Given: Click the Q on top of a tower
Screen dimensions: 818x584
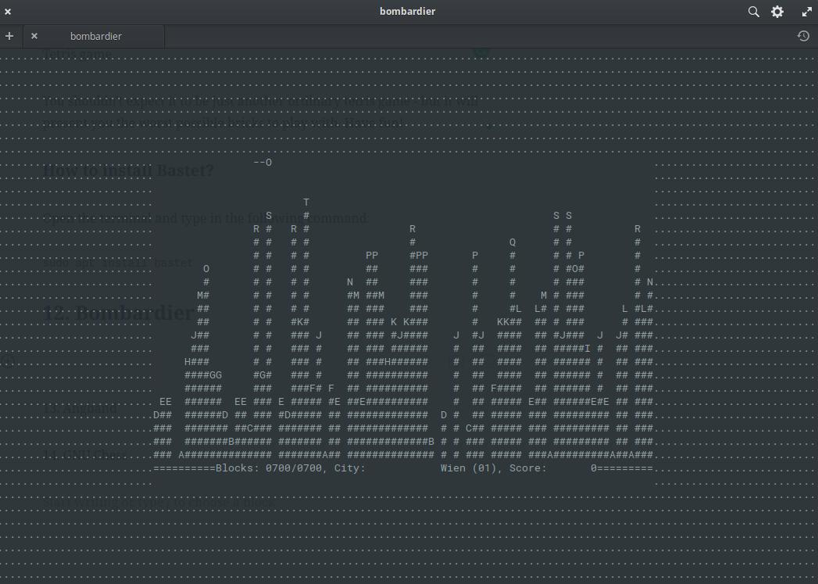Looking at the screenshot, I should [x=513, y=242].
